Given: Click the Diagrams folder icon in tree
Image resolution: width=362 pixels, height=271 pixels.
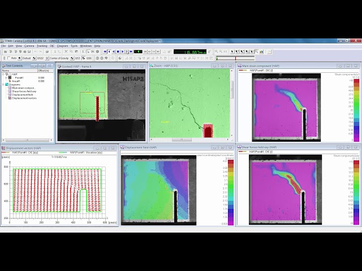Looking at the screenshot, I should (x=7, y=85).
